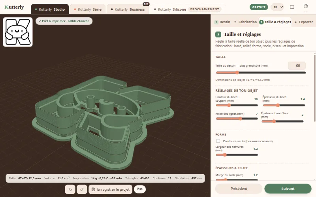The image size is (316, 197).
Task: Click the drawing preview thumbnail
Action: (18, 32)
